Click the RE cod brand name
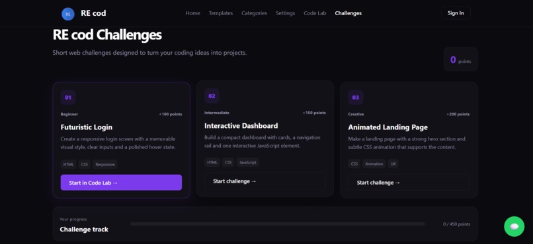This screenshot has height=244, width=533. point(93,13)
